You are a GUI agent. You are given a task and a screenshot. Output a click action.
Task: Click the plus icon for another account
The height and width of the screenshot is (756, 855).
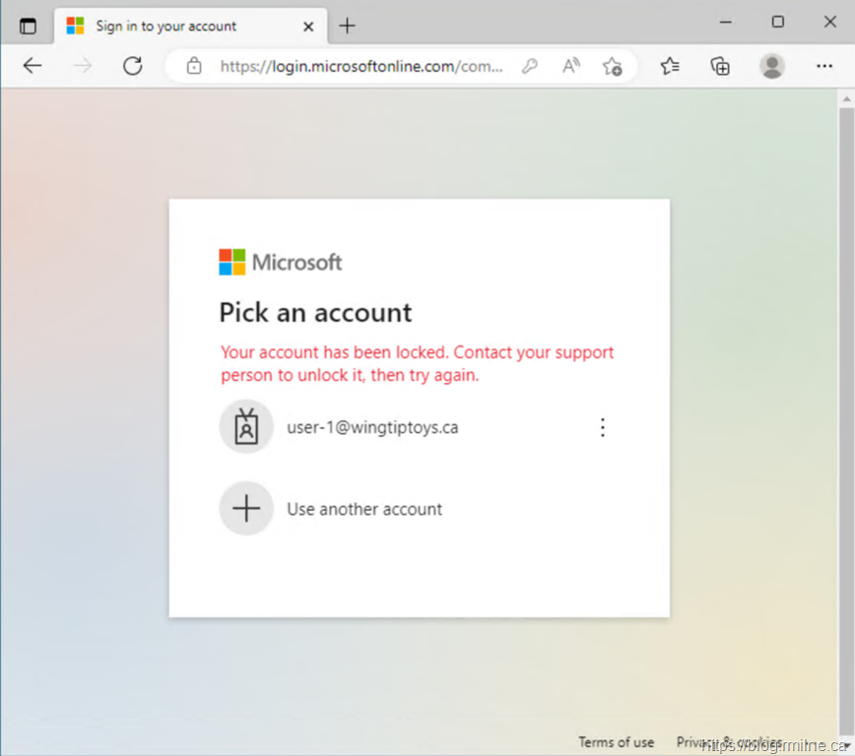(x=246, y=508)
